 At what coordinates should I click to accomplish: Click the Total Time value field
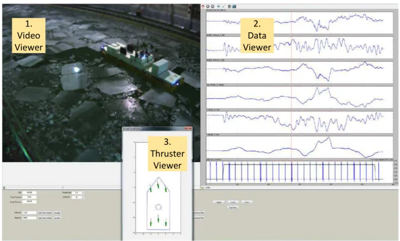pos(30,201)
